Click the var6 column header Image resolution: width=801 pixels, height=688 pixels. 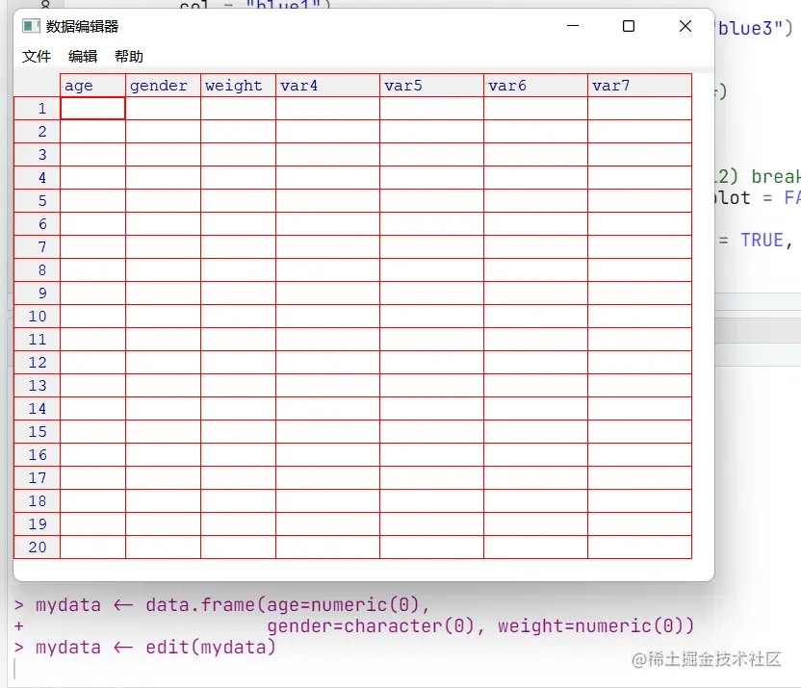pyautogui.click(x=535, y=86)
